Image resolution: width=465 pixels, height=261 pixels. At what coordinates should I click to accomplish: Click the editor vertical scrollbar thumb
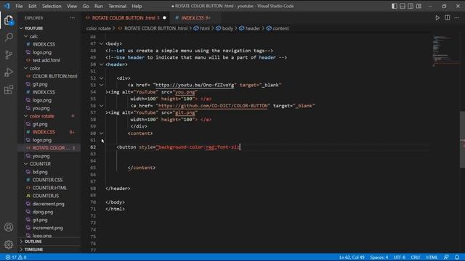(x=462, y=140)
